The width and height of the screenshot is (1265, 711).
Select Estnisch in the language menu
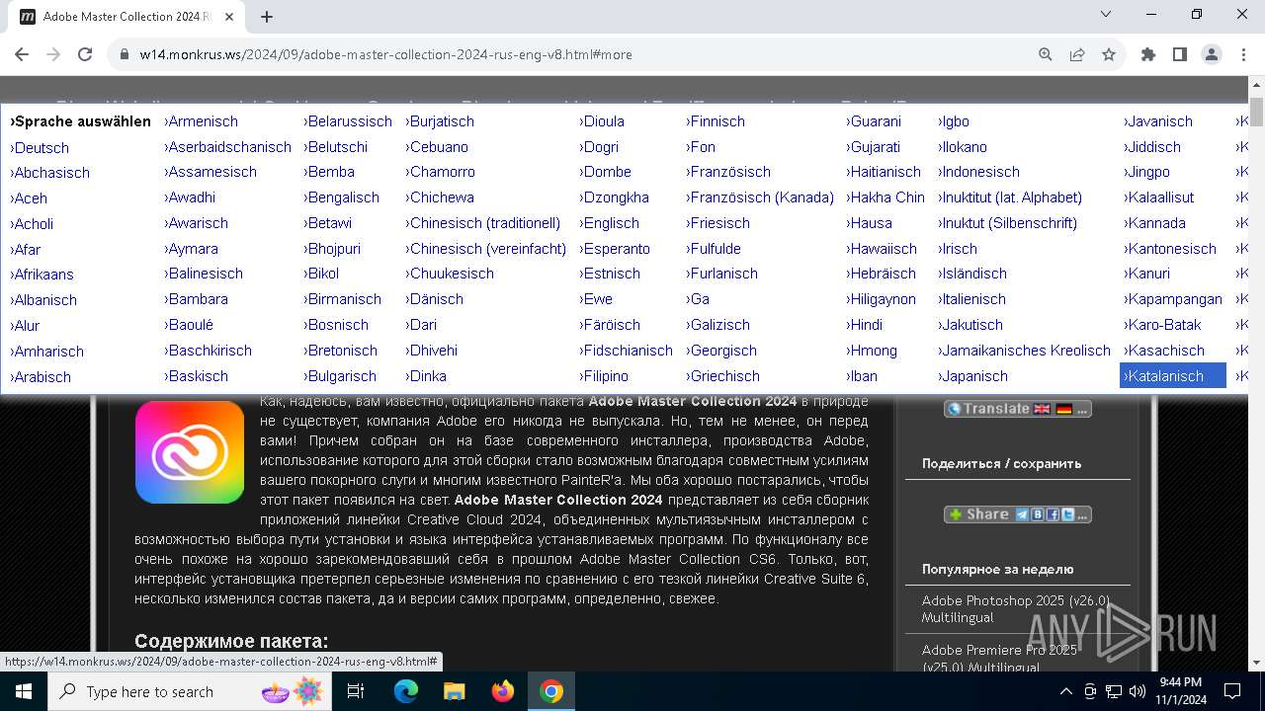click(x=610, y=274)
